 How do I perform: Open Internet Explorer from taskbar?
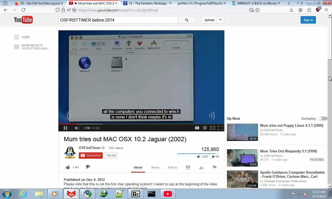tap(23, 194)
